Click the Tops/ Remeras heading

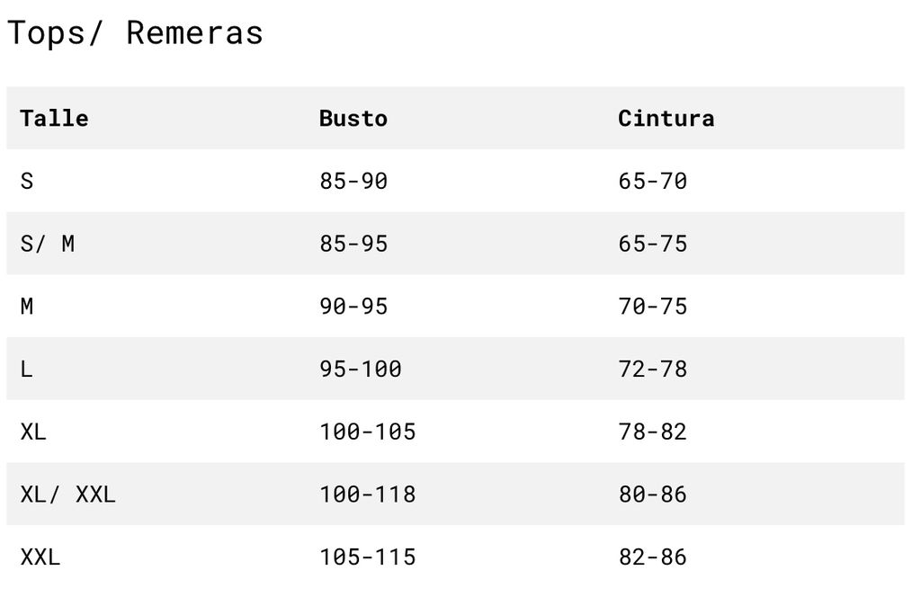pyautogui.click(x=135, y=33)
